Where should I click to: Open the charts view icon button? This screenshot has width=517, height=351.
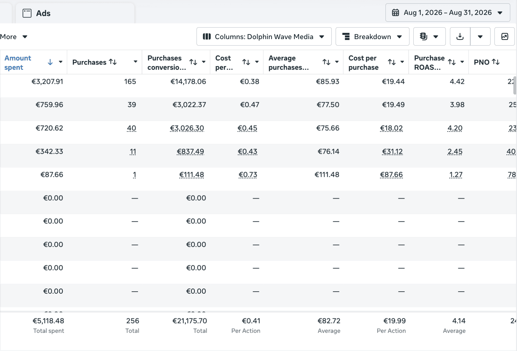[x=505, y=37]
